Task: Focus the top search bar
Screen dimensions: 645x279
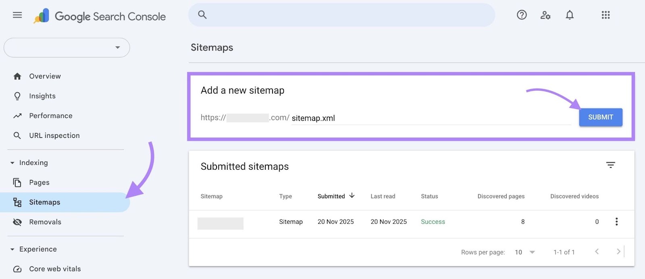Action: [341, 15]
